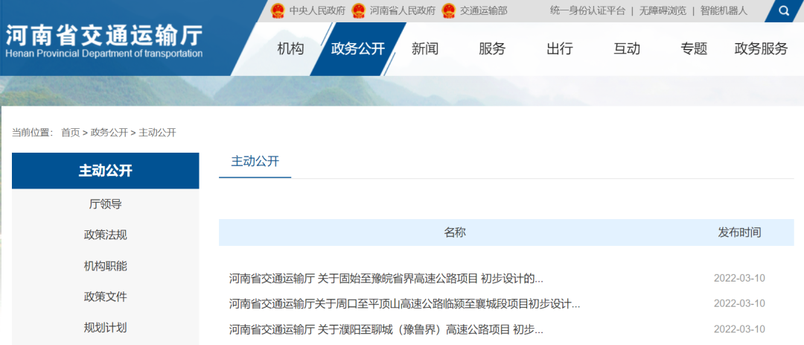Screen dimensions: 804x345
Task: Click national emblem beside 交通运输部
Action: 448,11
